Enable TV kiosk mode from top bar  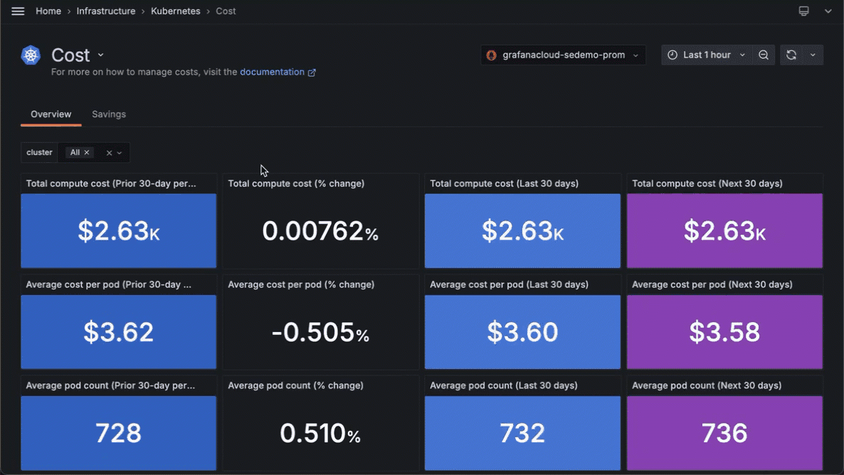click(803, 11)
